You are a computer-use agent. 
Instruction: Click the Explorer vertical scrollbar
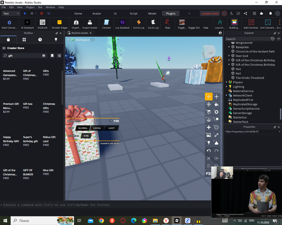tap(280, 114)
